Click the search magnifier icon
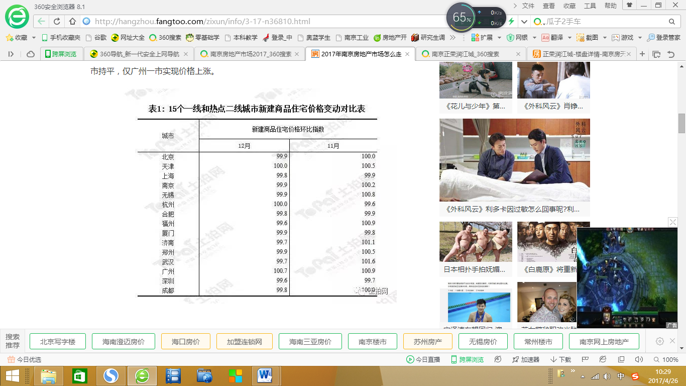Screen dimensions: 686x386 click(x=672, y=22)
